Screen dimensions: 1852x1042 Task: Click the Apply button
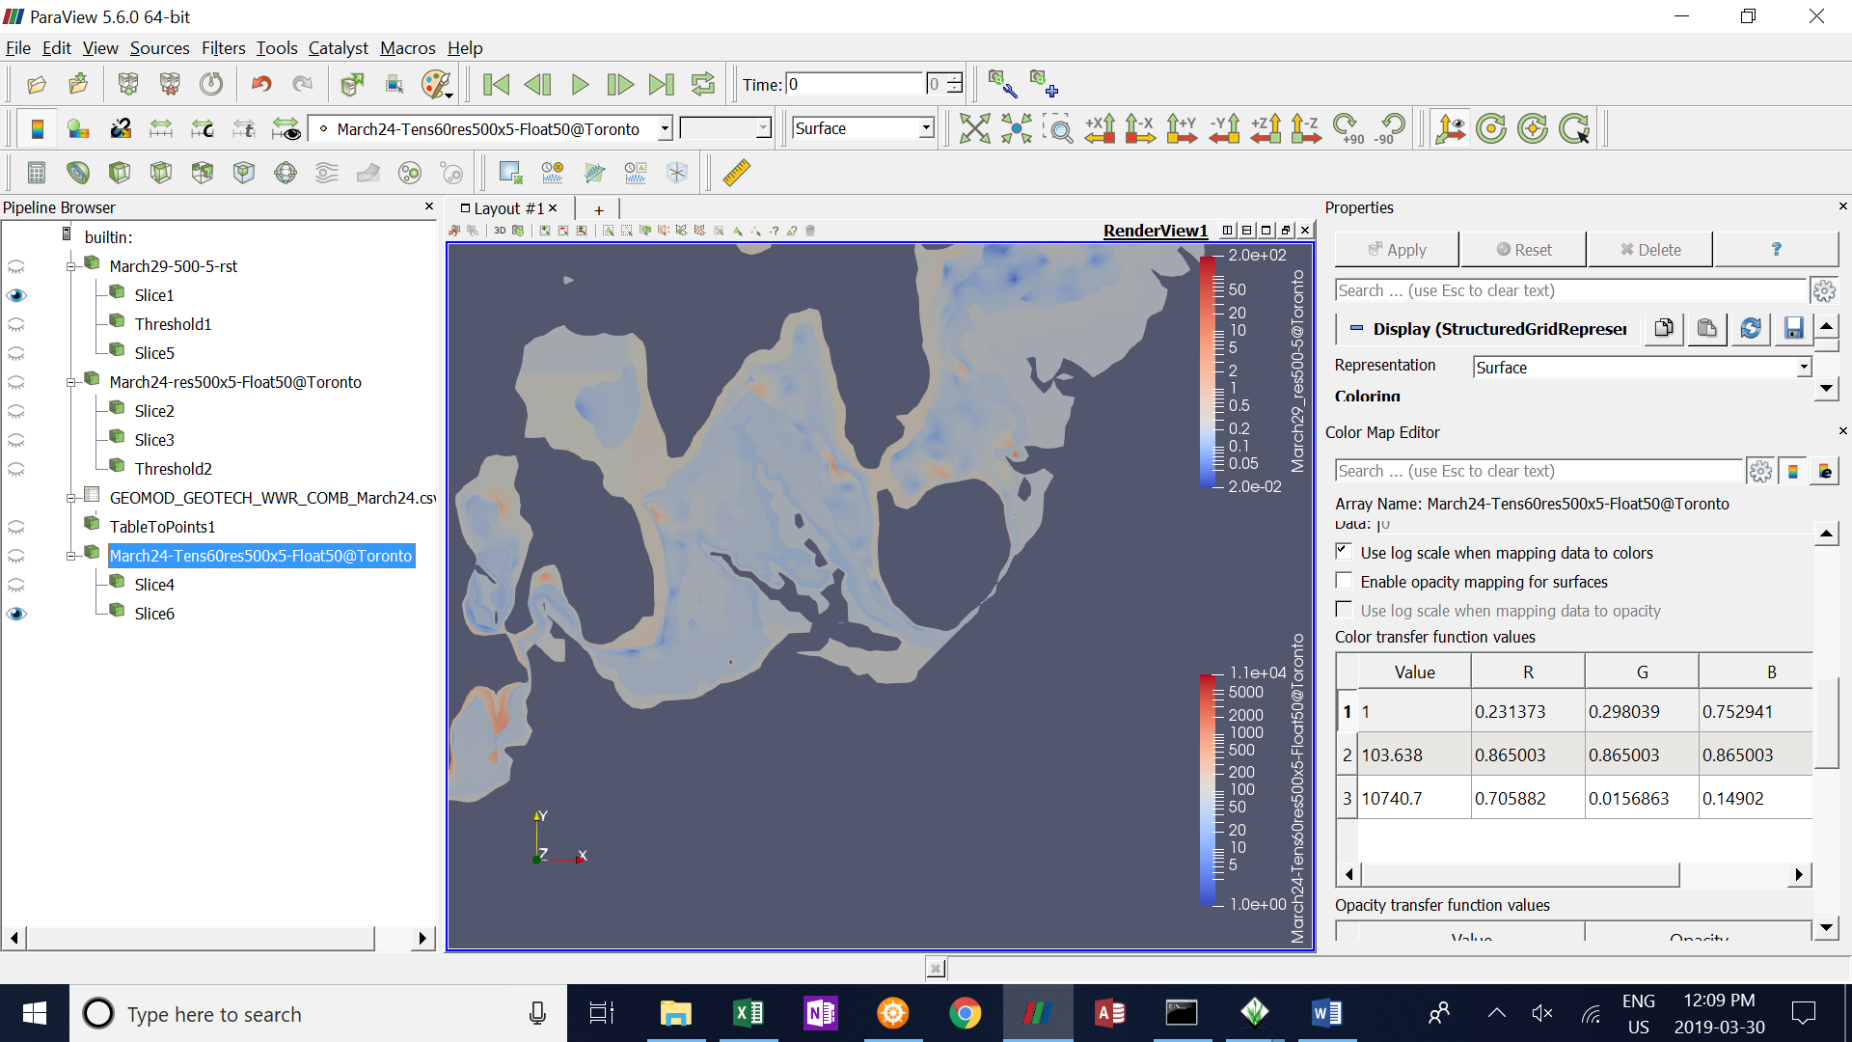click(1397, 249)
